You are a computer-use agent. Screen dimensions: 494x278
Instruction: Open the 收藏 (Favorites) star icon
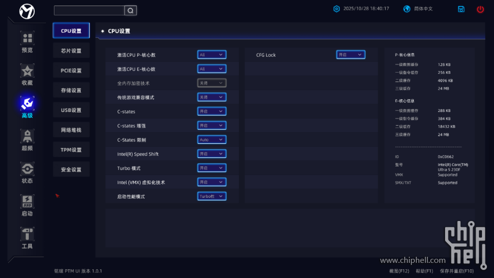27,71
